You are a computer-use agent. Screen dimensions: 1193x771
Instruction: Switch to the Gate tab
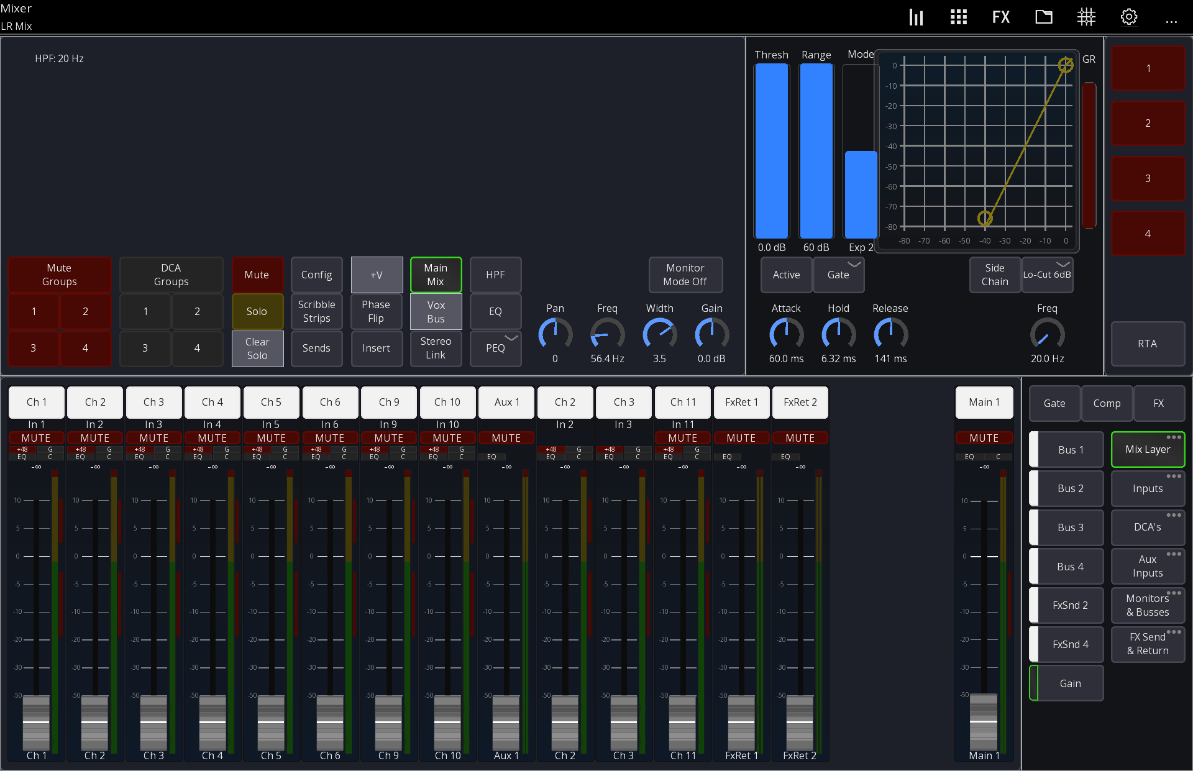(1054, 403)
